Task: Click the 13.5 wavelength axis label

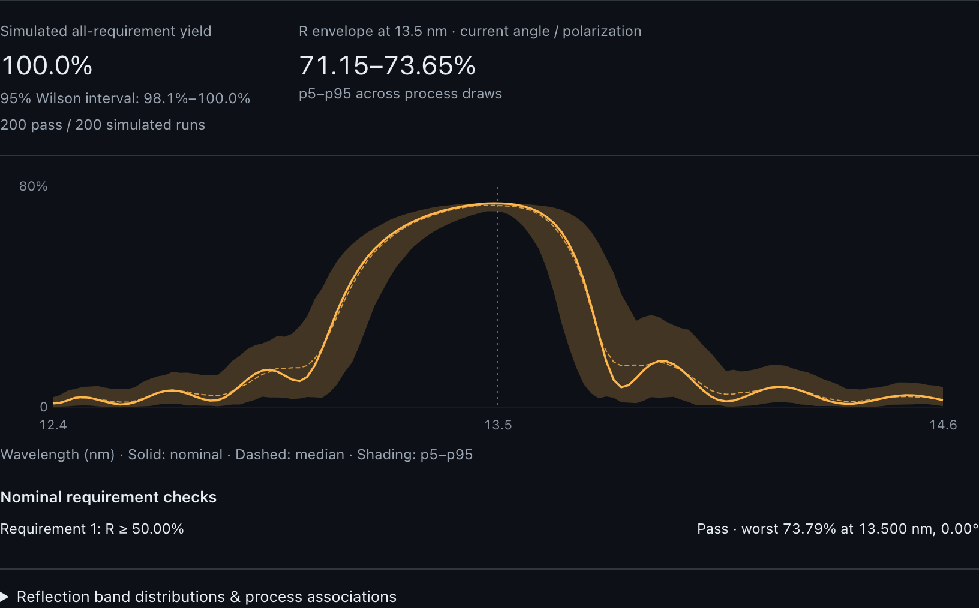Action: 498,425
